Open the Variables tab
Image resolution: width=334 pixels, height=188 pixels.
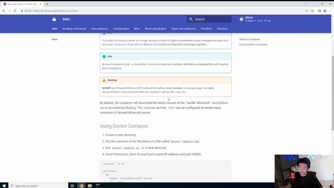[206, 29]
